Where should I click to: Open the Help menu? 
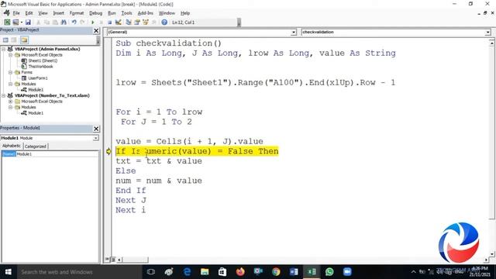[x=185, y=13]
